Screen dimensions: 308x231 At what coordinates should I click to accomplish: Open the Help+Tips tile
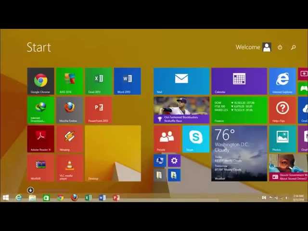(x=282, y=110)
